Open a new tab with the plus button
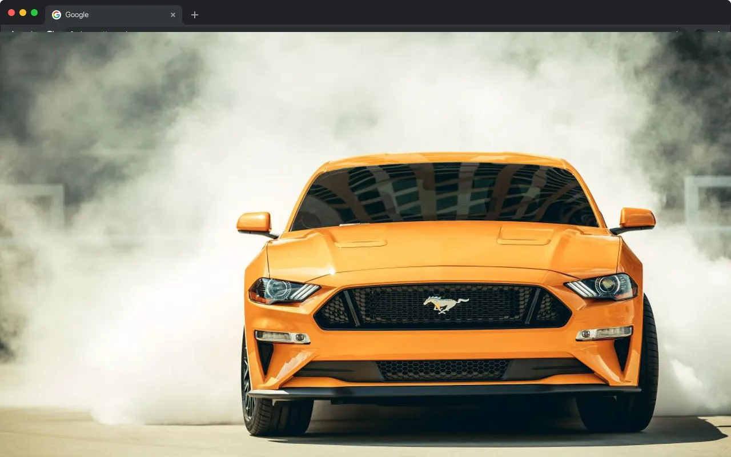Screen dimensions: 731x457 [x=195, y=15]
